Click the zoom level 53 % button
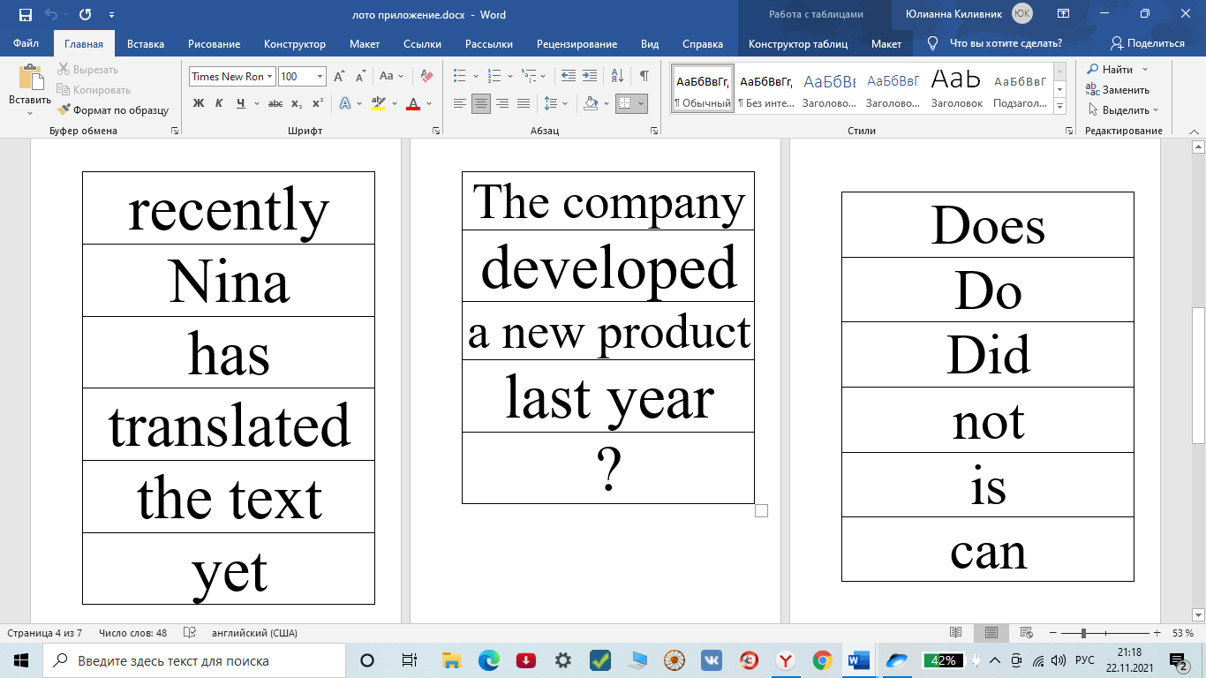 tap(1183, 633)
